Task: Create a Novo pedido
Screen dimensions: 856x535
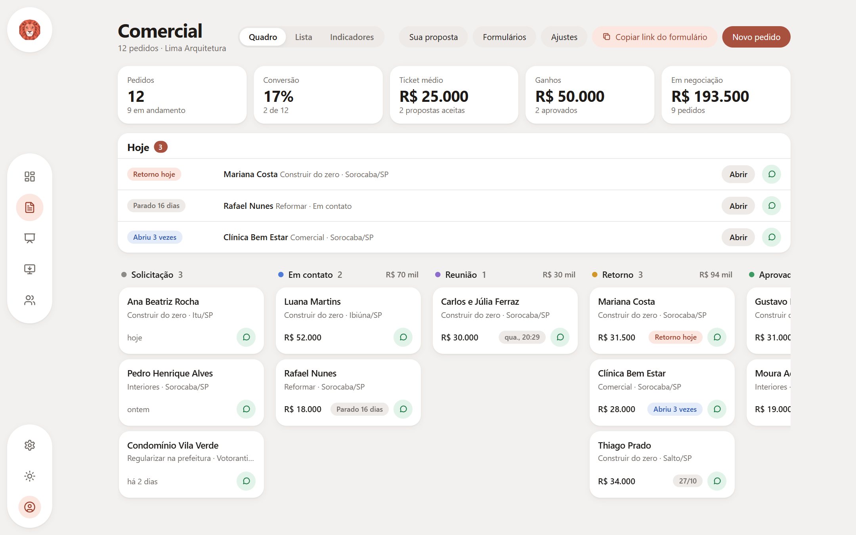Action: (756, 37)
